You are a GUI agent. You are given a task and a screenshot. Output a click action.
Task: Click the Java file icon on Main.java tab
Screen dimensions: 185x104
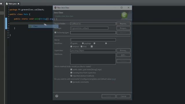coord(7,4)
